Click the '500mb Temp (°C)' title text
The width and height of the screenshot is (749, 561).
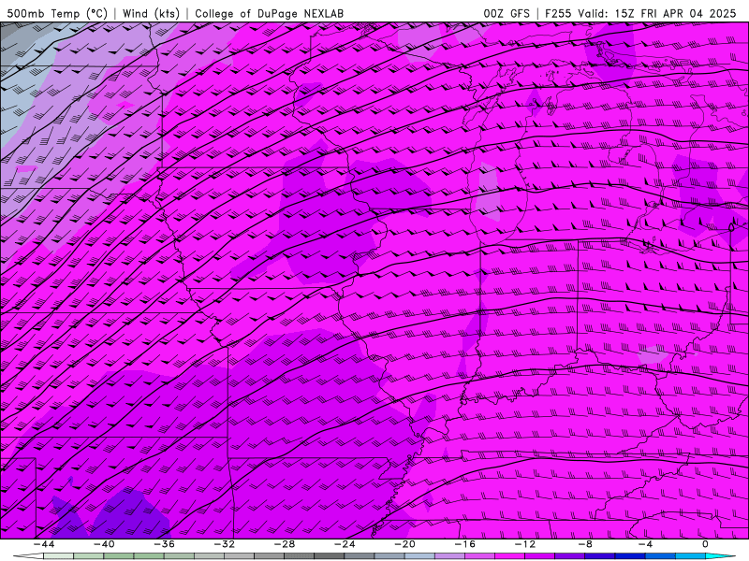(57, 14)
